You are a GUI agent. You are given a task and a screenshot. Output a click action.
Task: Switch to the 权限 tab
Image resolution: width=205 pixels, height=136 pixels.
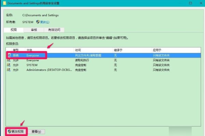(14, 30)
